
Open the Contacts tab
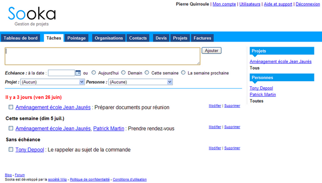(138, 38)
